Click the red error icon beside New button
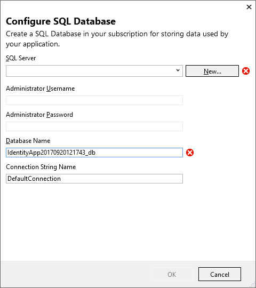The height and width of the screenshot is (288, 256). [246, 71]
